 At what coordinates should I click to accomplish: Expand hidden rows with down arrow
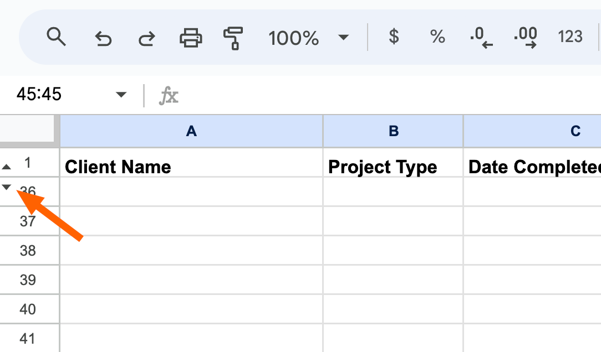7,187
